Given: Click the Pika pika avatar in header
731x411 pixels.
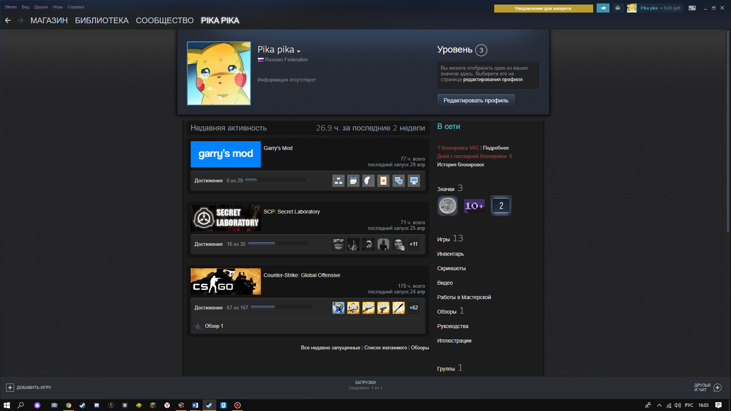Looking at the screenshot, I should coord(632,8).
